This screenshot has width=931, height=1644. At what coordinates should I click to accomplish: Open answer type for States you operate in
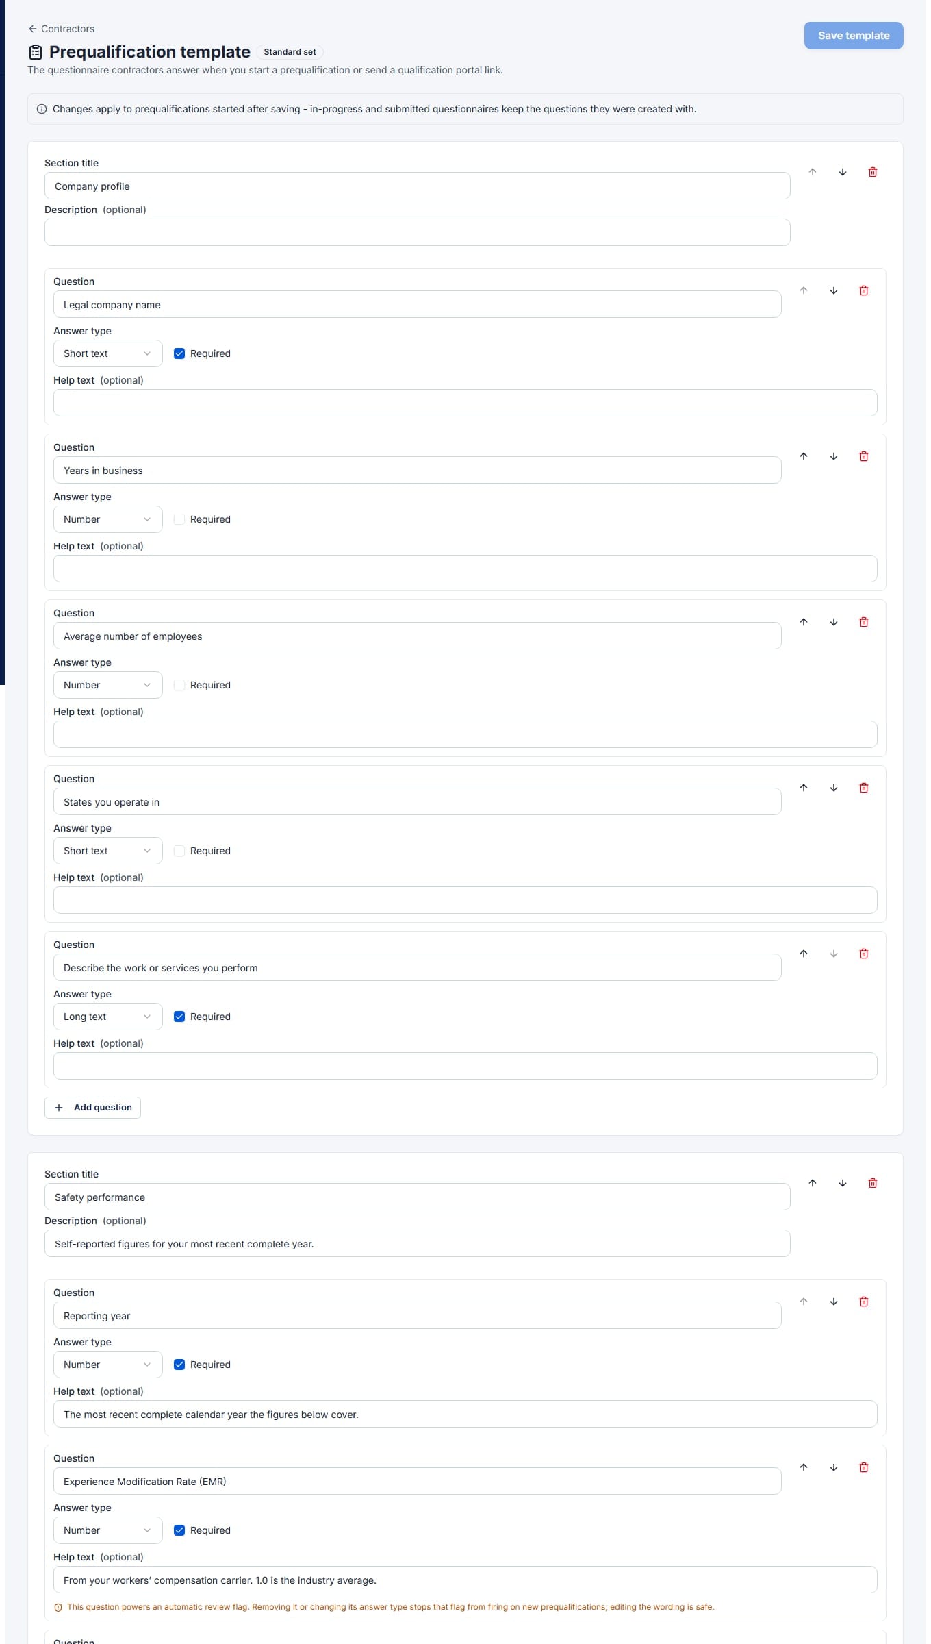108,851
